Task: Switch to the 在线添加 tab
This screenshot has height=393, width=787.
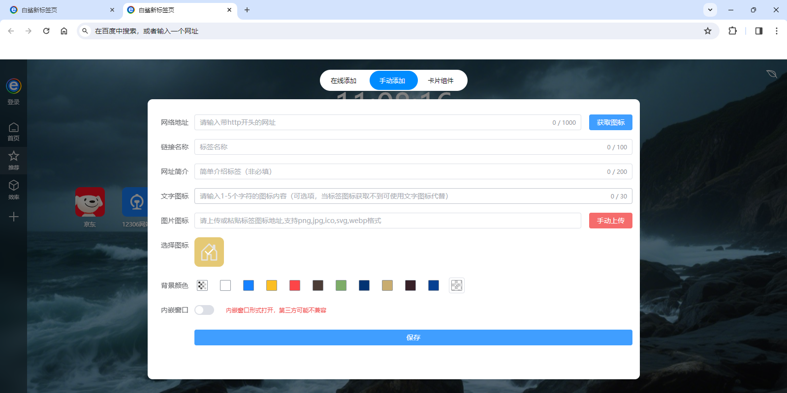Action: [344, 81]
